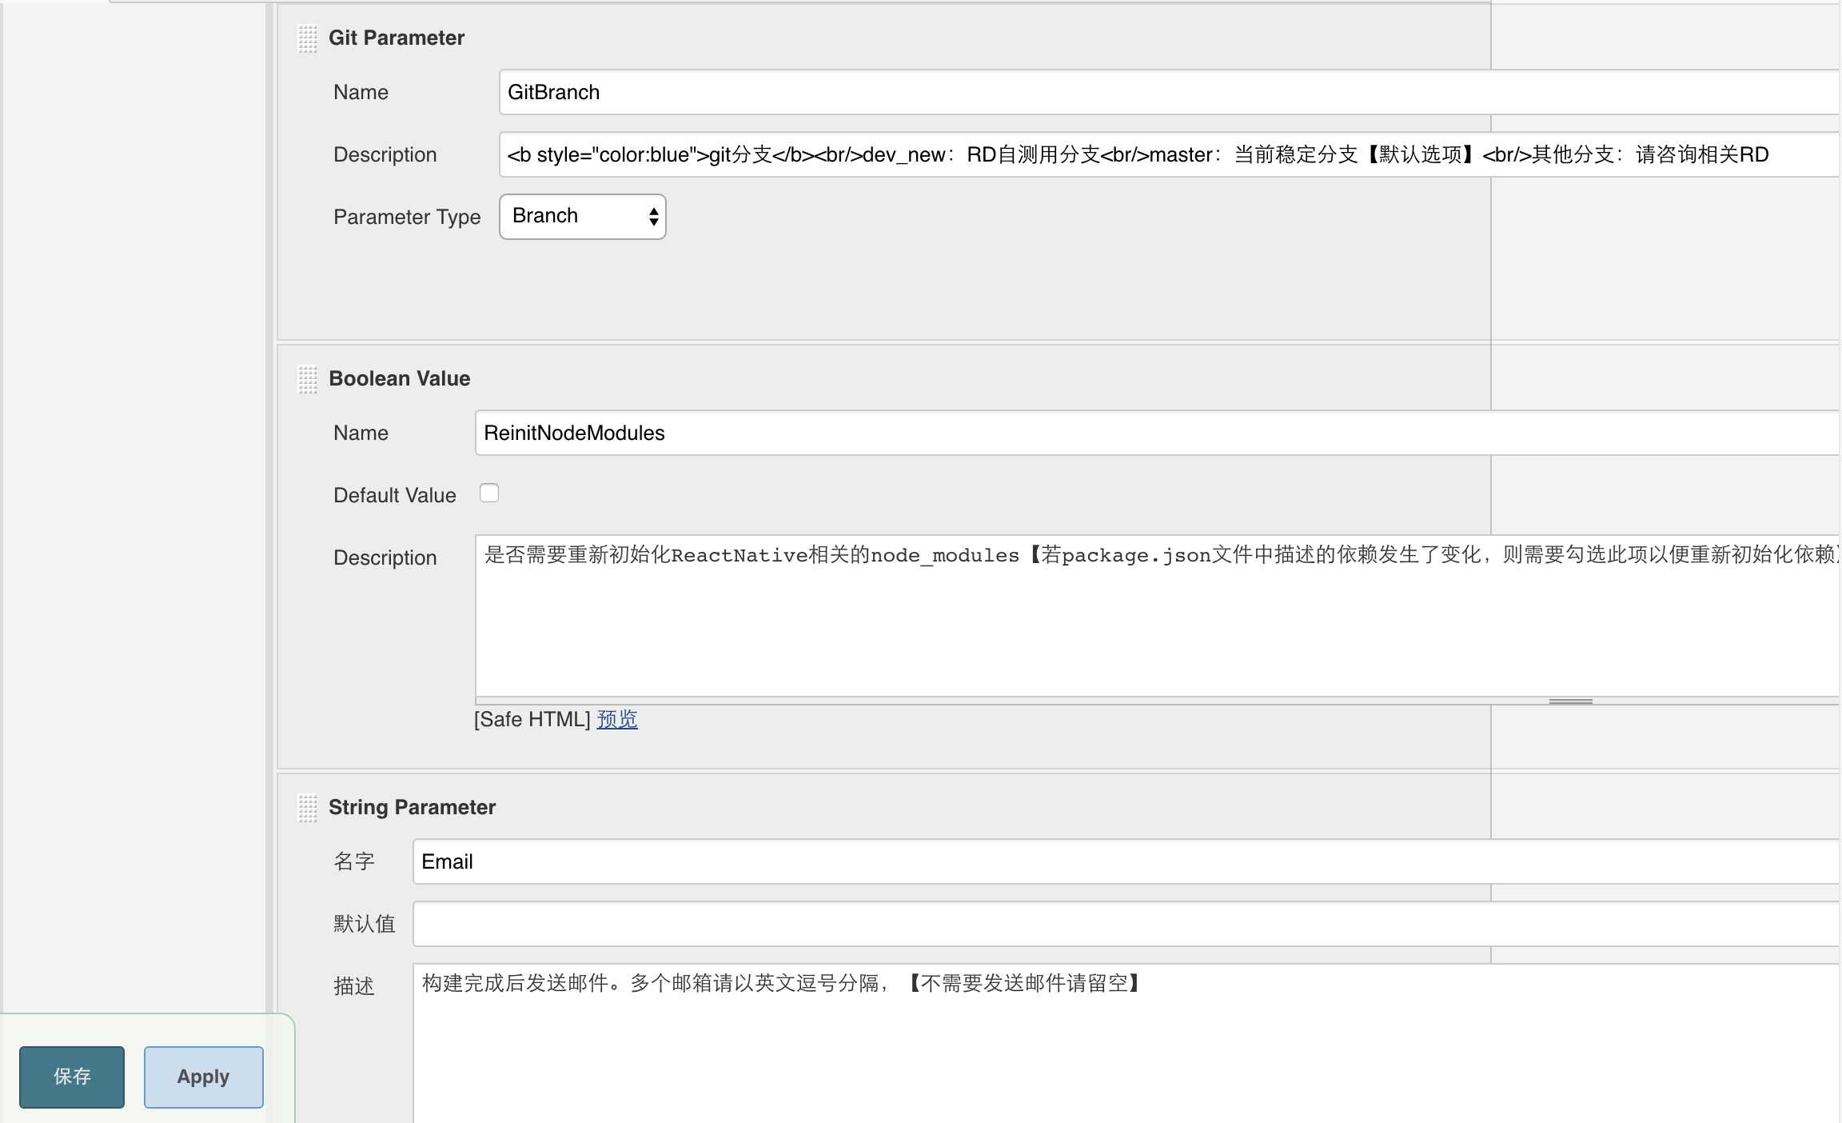Grab the Git Parameter drag handle
Viewport: 1842px width, 1123px height.
[308, 38]
